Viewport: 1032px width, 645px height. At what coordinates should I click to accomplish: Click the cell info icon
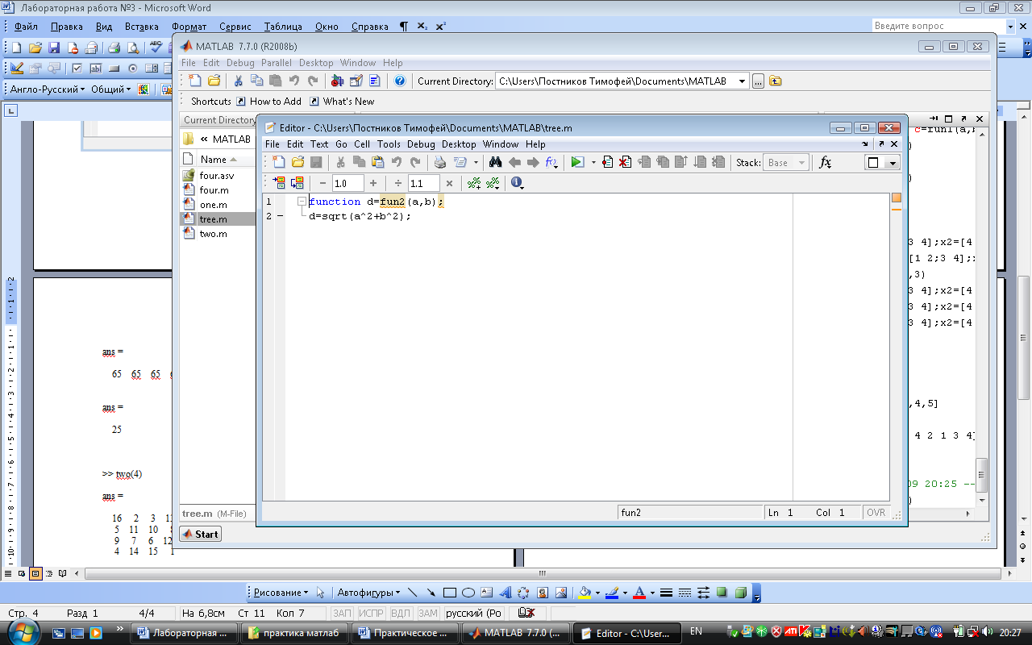coord(517,183)
